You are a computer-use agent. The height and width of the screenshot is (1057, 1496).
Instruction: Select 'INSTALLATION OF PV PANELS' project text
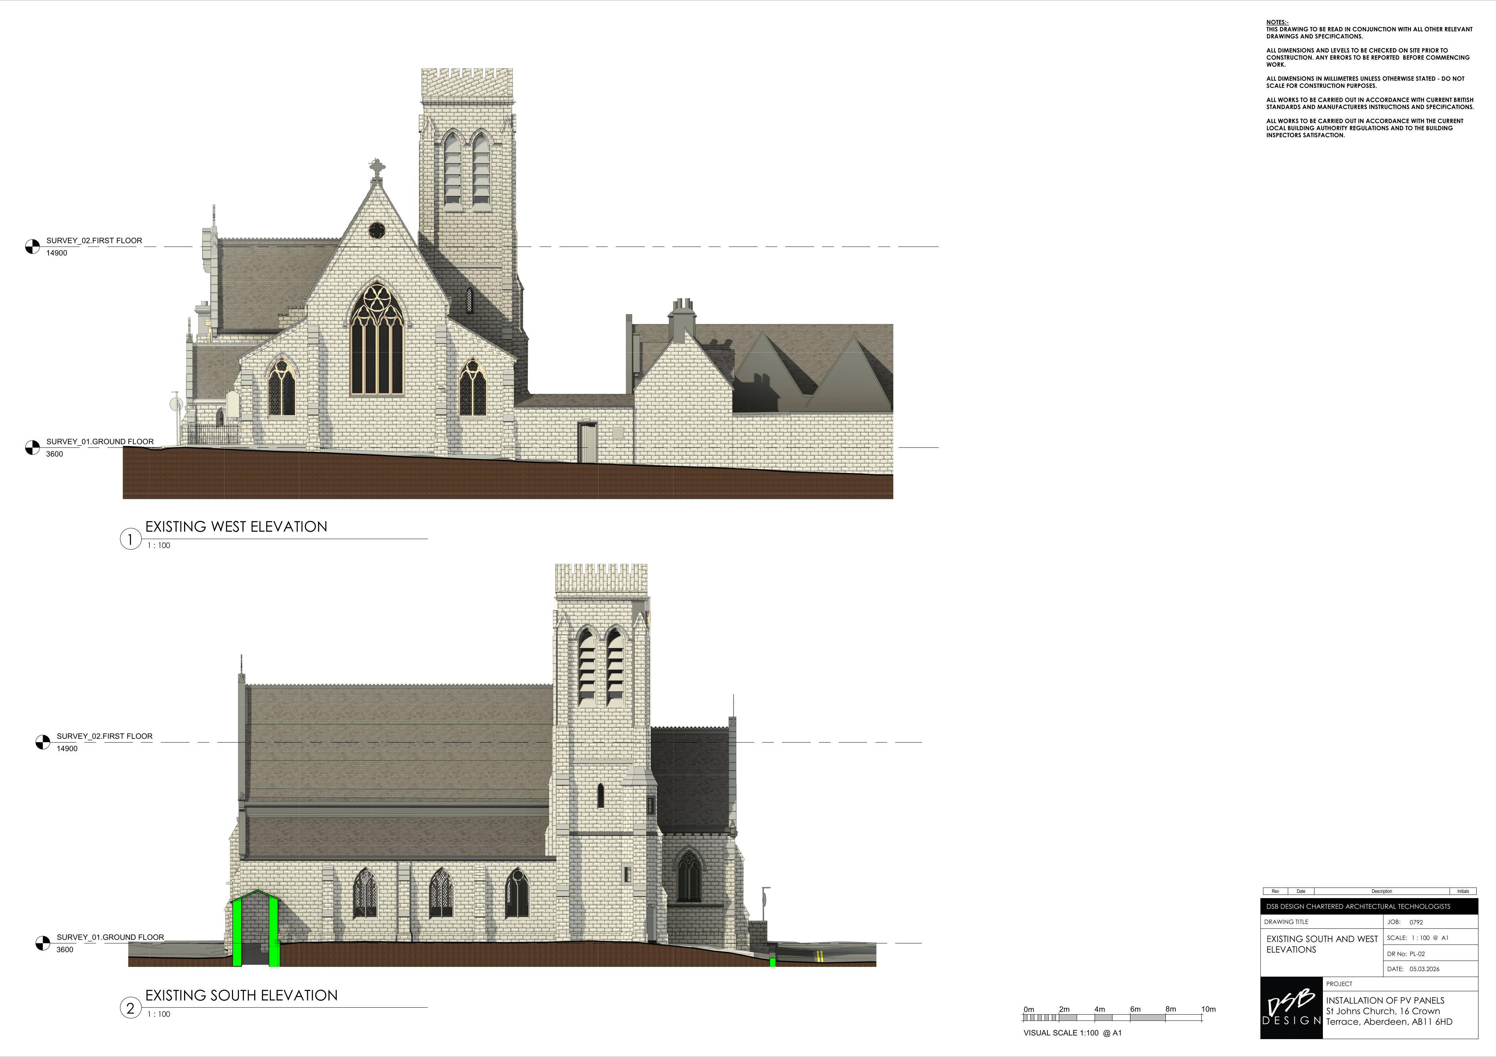(x=1385, y=1000)
